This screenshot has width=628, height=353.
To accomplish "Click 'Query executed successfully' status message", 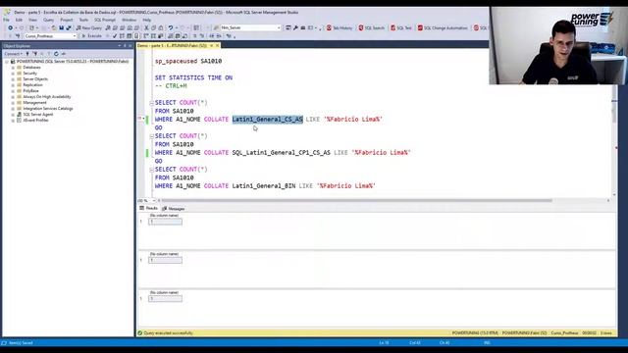I will pyautogui.click(x=168, y=333).
